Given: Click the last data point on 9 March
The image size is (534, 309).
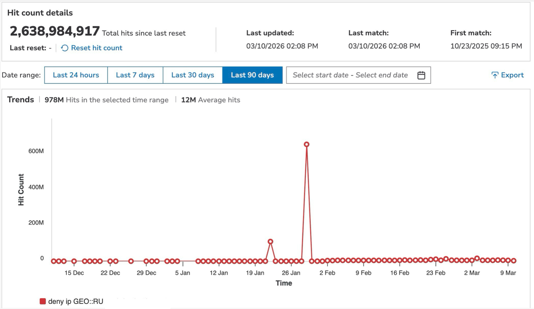Looking at the screenshot, I should point(513,261).
